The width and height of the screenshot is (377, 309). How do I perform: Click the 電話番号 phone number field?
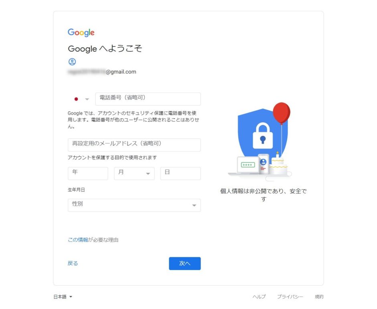point(148,99)
